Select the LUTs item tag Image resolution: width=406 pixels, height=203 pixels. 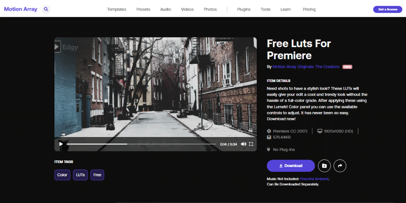coord(80,175)
